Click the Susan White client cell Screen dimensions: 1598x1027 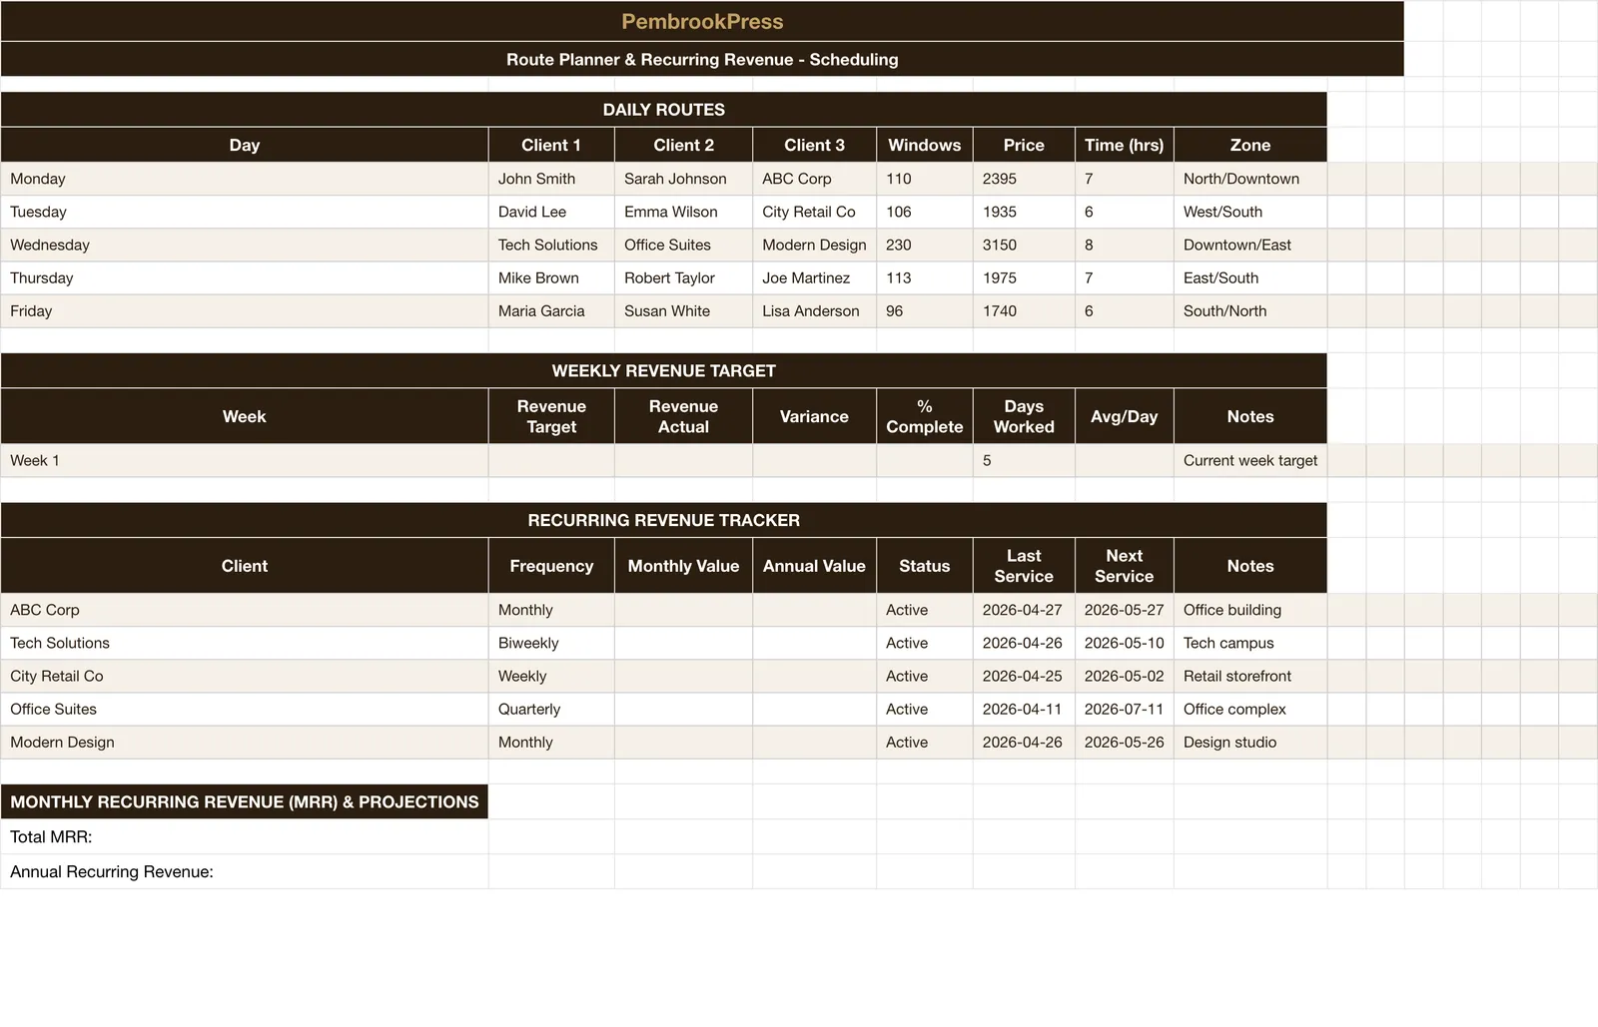683,310
